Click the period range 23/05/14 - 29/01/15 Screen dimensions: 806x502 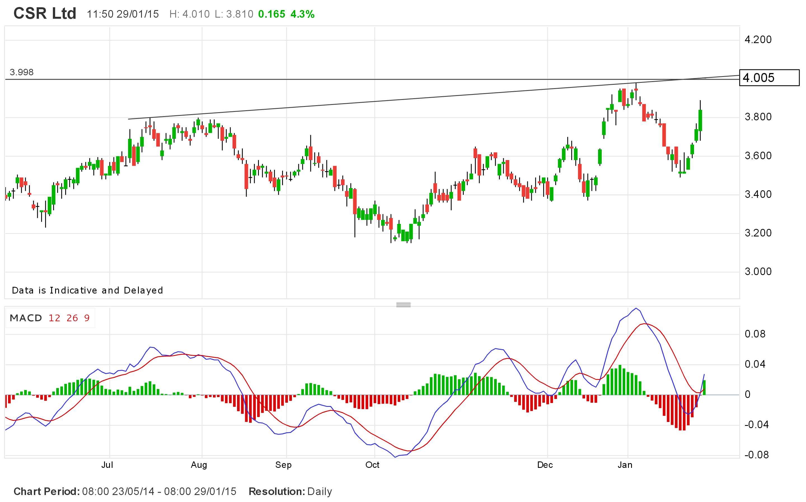159,491
